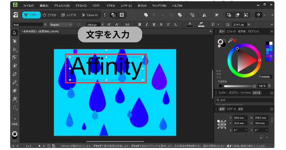Switch to アピアランス tab
This screenshot has height=150, width=286.
(253, 32)
